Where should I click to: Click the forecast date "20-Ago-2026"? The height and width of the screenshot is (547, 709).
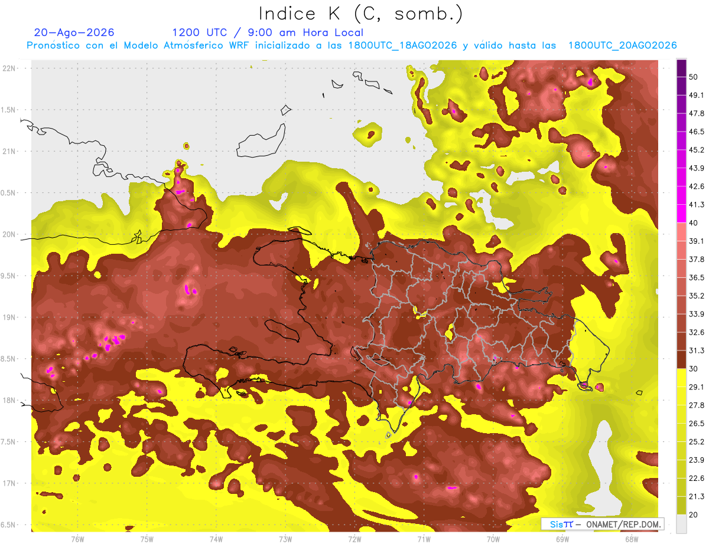(74, 32)
